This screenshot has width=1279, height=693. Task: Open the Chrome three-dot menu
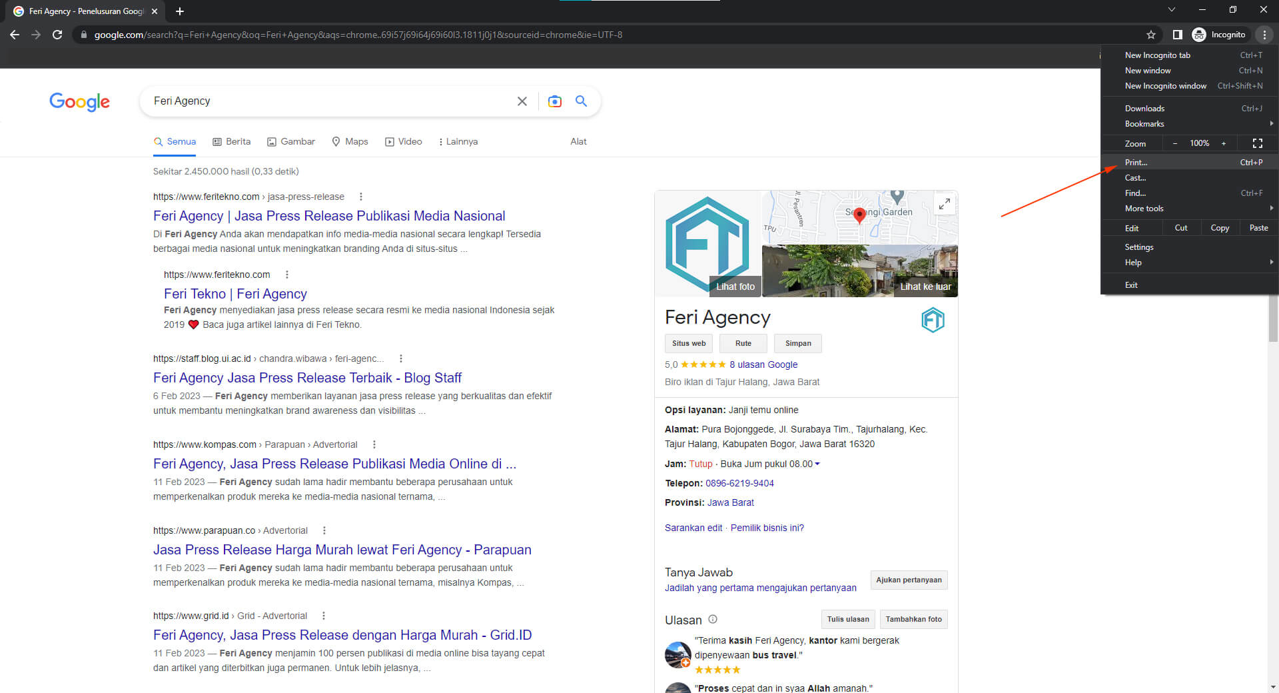[1264, 35]
